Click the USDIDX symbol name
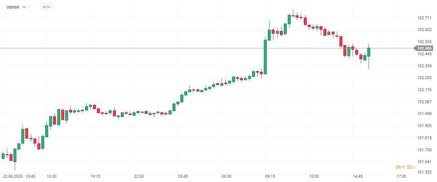 [13, 7]
